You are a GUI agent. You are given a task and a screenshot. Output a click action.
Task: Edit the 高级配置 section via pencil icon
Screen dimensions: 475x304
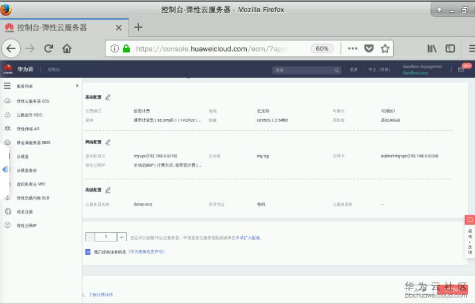108,190
